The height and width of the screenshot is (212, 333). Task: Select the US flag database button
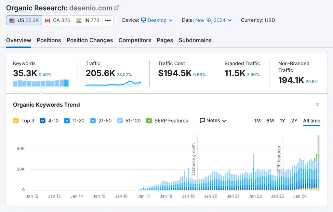click(24, 20)
